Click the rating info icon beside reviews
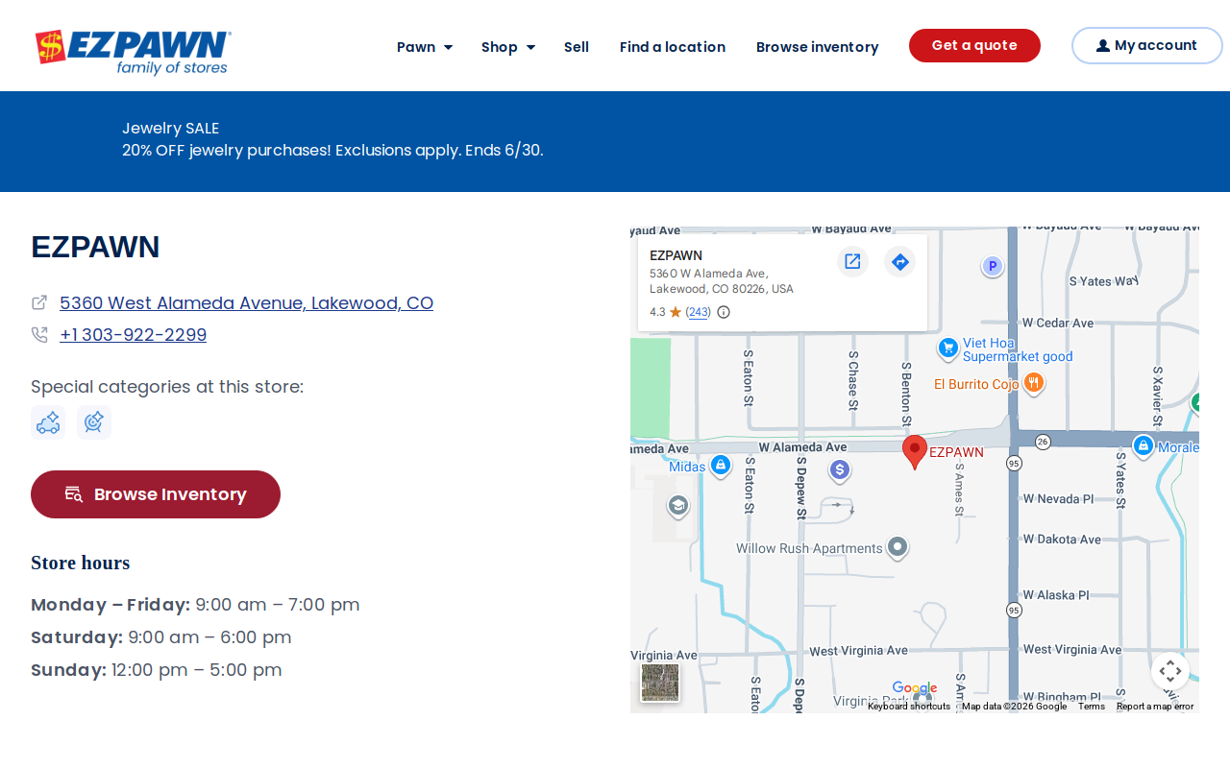The width and height of the screenshot is (1230, 768). (724, 312)
